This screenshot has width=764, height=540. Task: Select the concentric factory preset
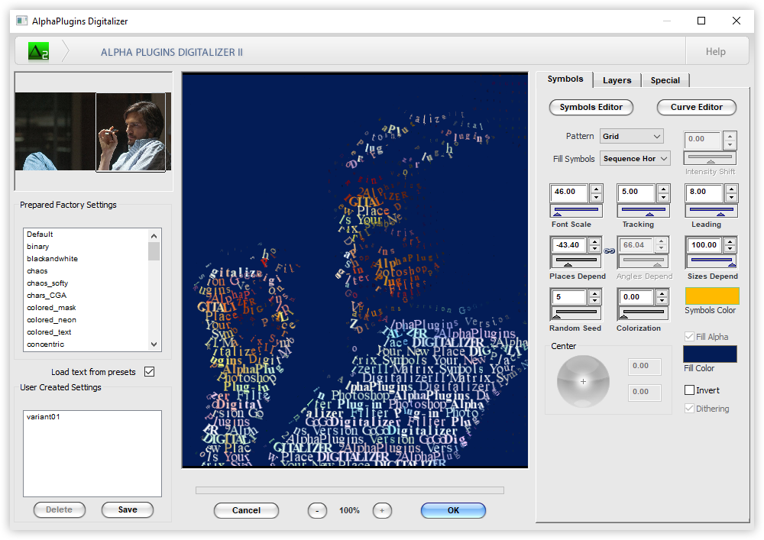86,344
